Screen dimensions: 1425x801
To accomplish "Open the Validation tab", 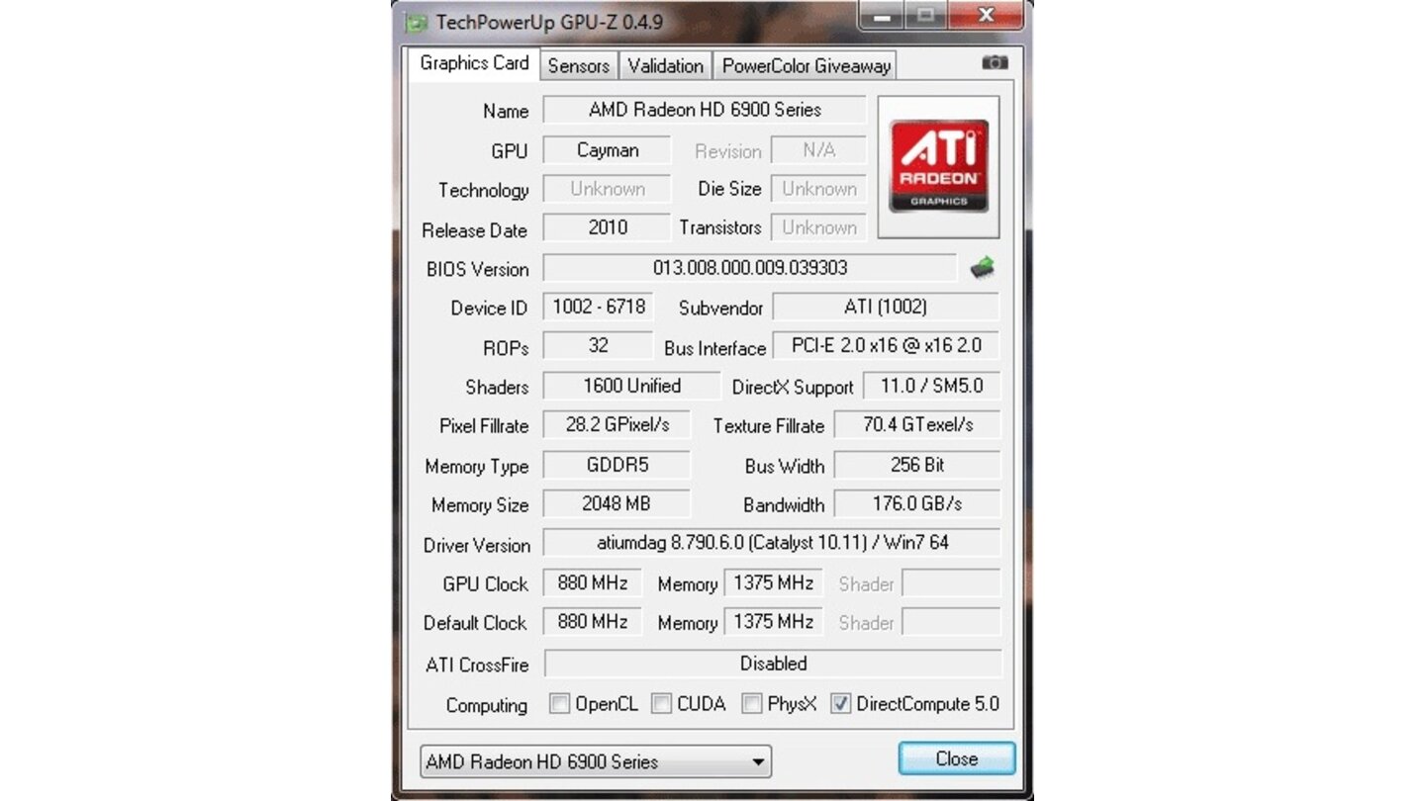I will [665, 66].
